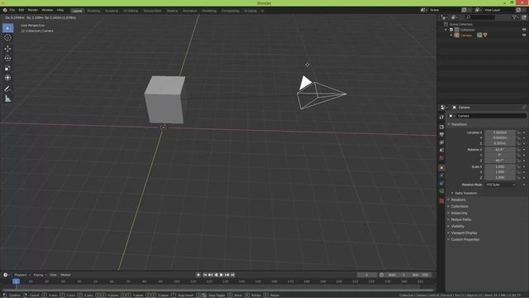
Task: Open Render properties tab
Action: [441, 127]
